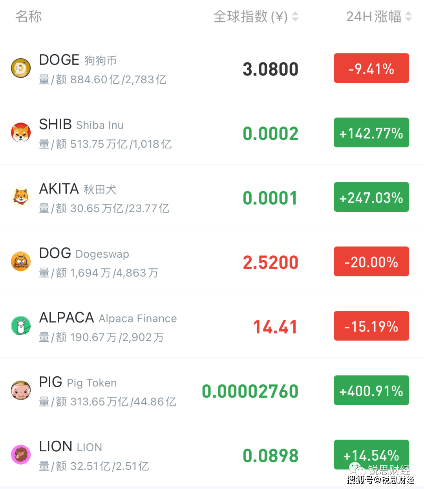
Task: Select the LION price 0.0898
Action: [270, 456]
